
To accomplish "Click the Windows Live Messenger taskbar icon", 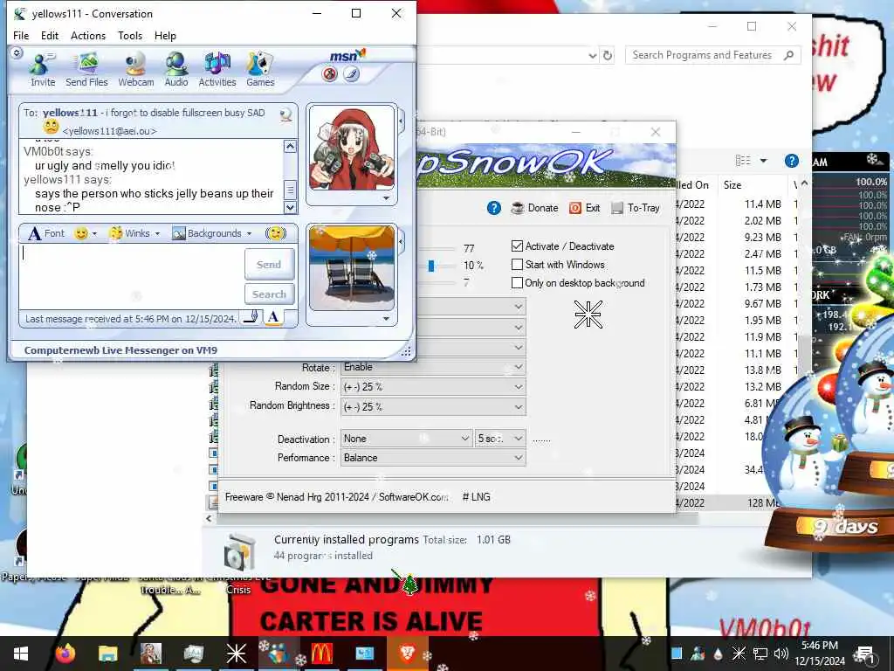I will coord(279,653).
